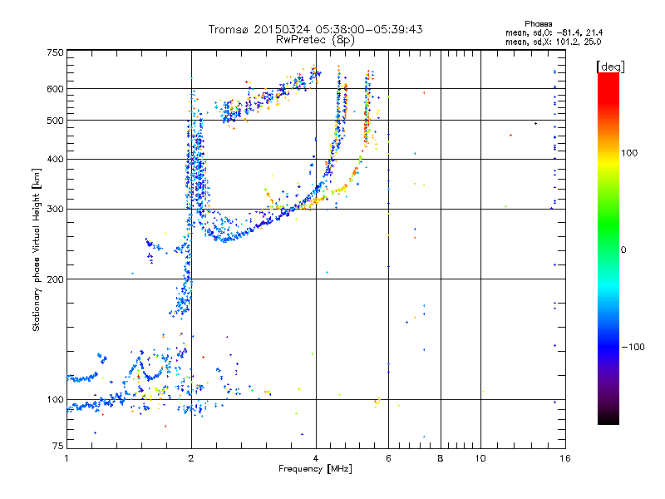Click the x-axis tick label '1'

pyautogui.click(x=66, y=458)
